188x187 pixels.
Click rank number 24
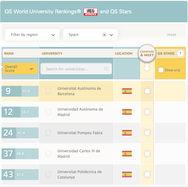(x=8, y=133)
